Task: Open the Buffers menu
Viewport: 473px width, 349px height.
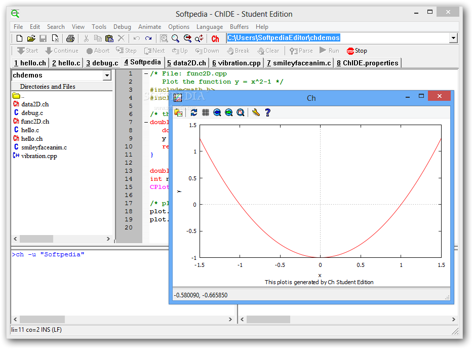Action: [x=239, y=26]
